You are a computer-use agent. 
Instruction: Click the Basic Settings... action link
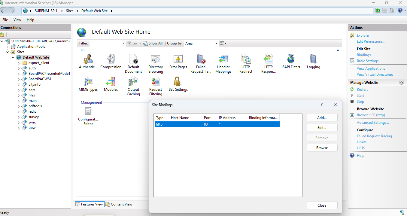tap(369, 61)
